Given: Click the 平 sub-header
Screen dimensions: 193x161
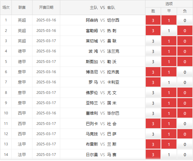Looking at the screenshot, I should pyautogui.click(x=169, y=11).
